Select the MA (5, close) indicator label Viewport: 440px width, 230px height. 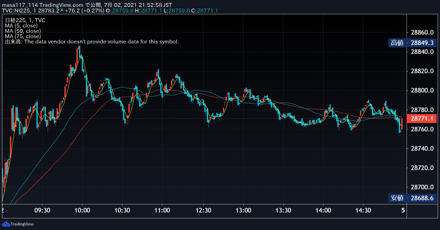tap(21, 26)
